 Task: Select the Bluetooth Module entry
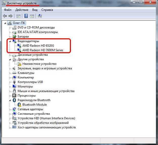point(35,105)
